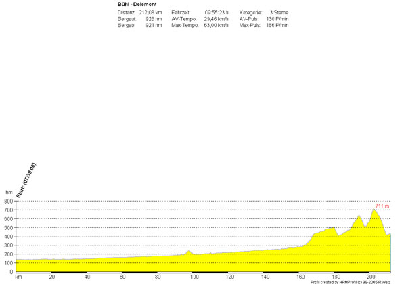Click the Max-Tempo value 63,00 km/h

[215, 25]
